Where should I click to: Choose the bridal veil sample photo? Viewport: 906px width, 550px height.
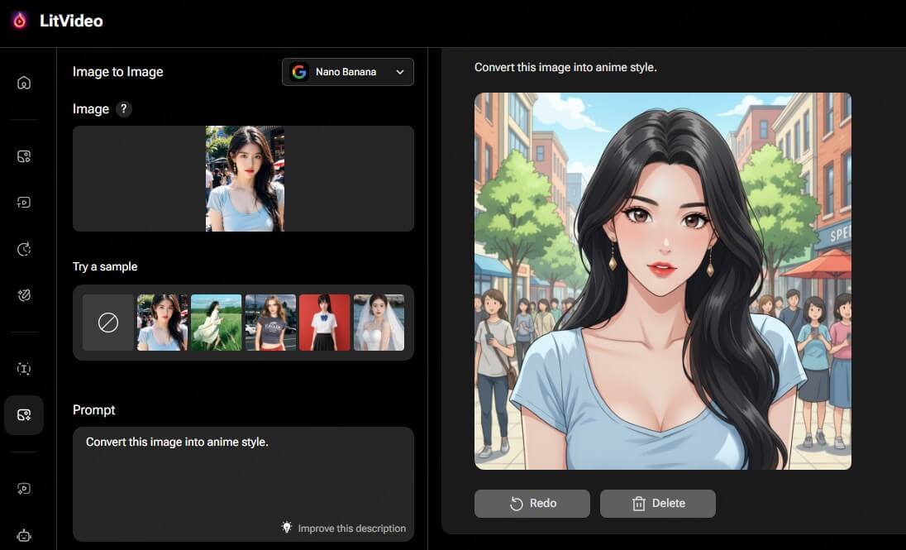pyautogui.click(x=379, y=322)
